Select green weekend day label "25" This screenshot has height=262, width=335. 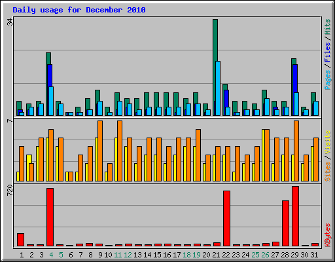255,255
